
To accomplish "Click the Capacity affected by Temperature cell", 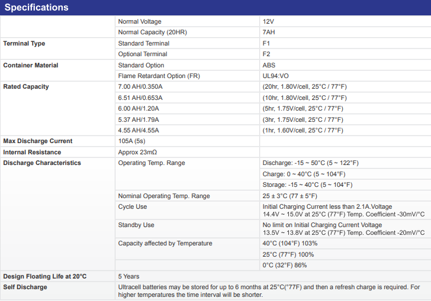I will click(165, 244).
